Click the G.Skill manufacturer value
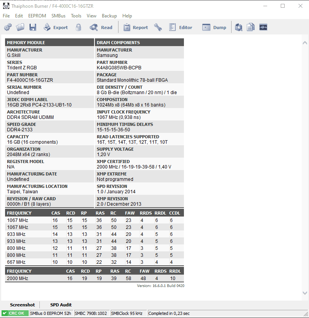 (14, 55)
